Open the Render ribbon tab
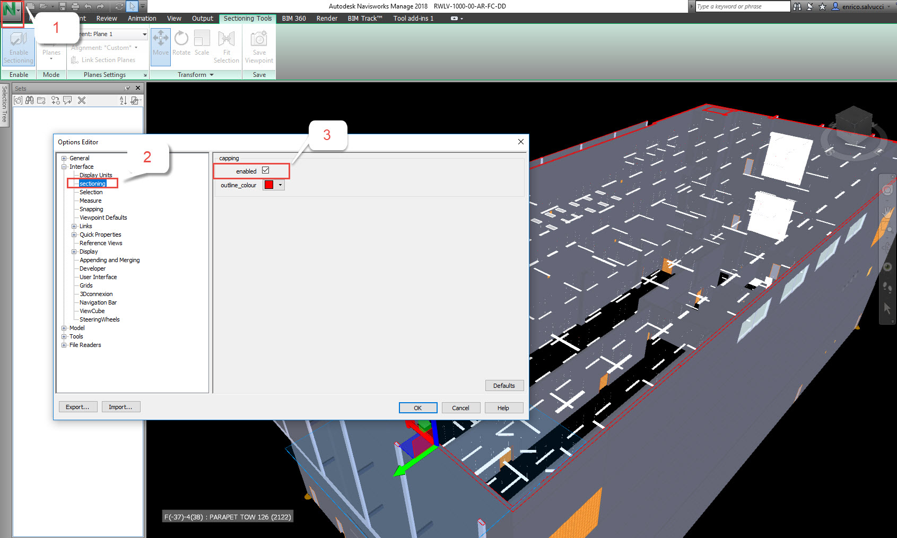Image resolution: width=897 pixels, height=538 pixels. coord(327,19)
